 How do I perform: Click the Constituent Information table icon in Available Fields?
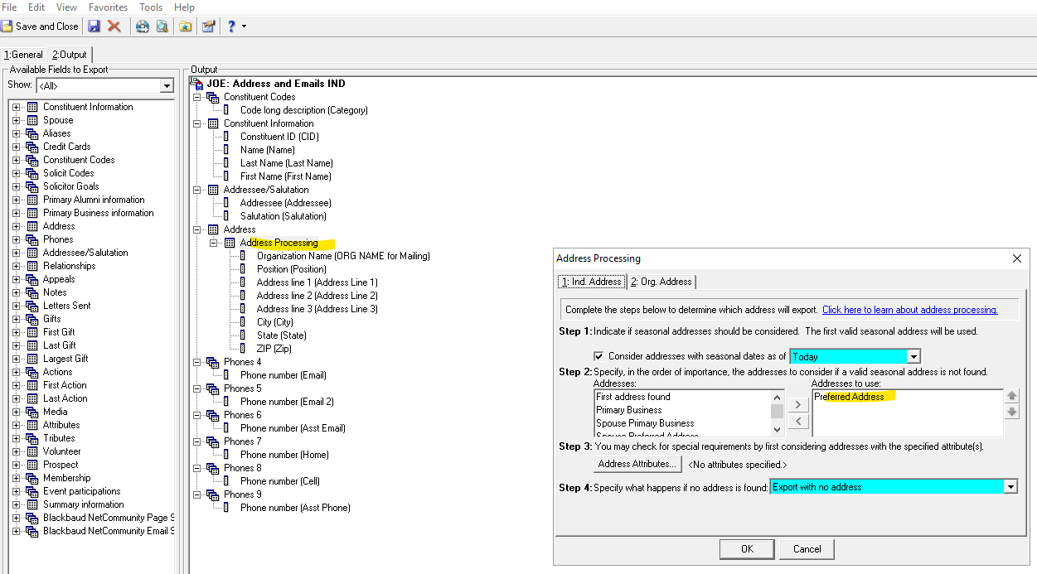point(32,107)
